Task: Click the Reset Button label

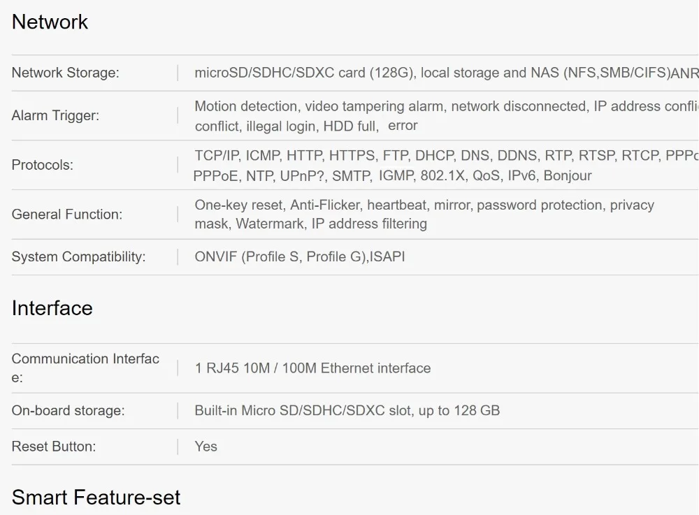Action: (54, 447)
